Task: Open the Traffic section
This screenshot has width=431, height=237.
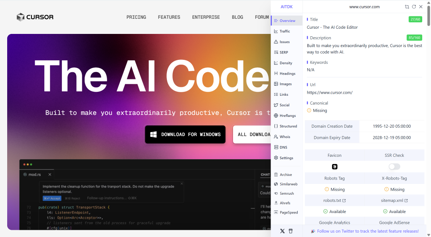Action: [287, 32]
